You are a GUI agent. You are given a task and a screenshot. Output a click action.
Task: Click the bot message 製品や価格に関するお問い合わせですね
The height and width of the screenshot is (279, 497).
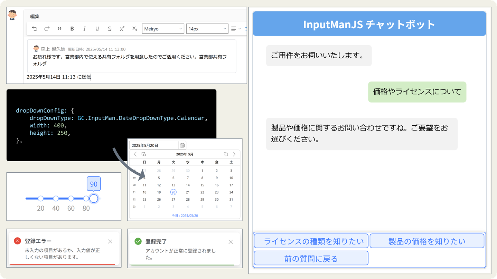click(362, 134)
